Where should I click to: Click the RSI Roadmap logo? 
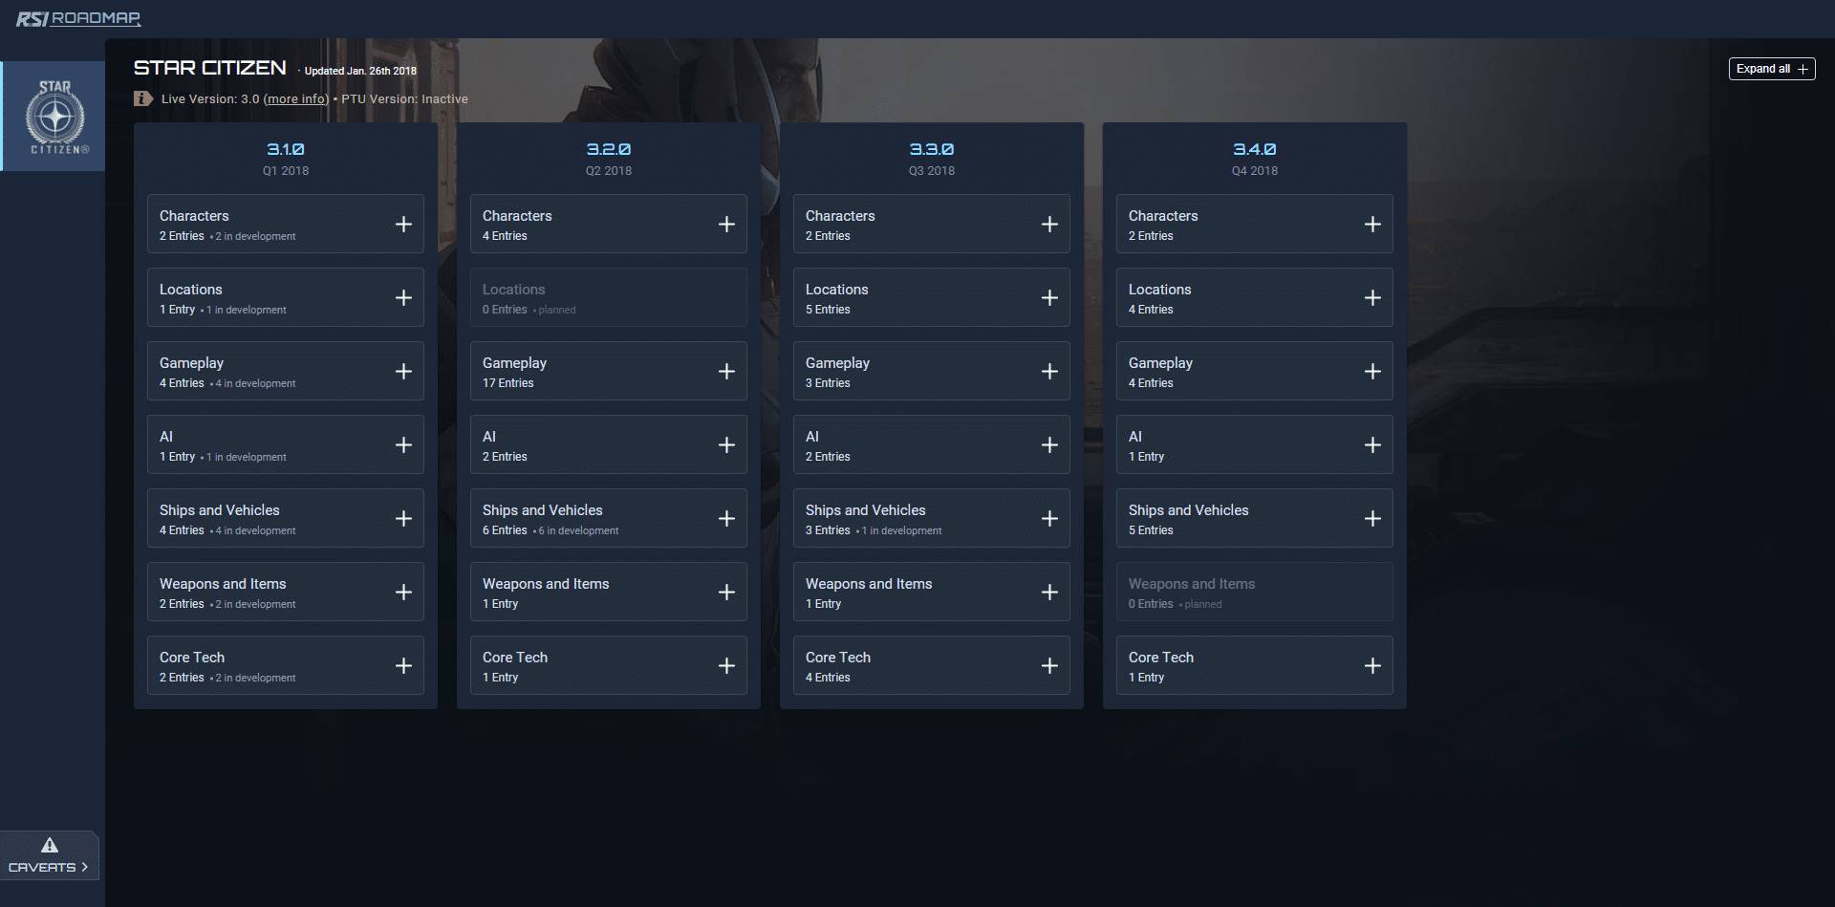[x=78, y=18]
